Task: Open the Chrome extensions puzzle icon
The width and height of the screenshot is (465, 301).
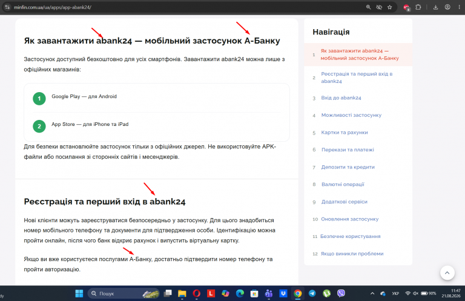Action: tap(418, 7)
